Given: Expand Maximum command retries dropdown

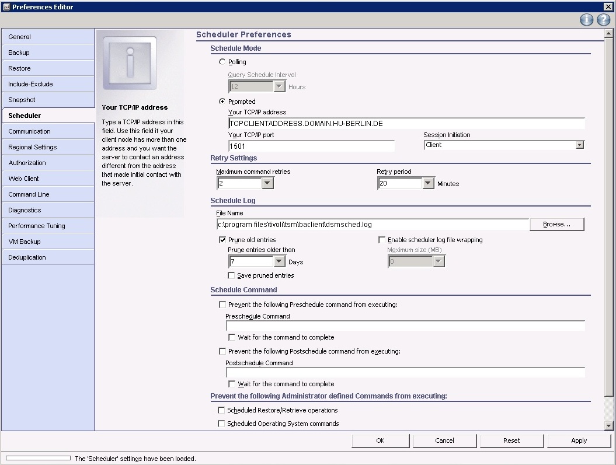Looking at the screenshot, I should [x=267, y=184].
